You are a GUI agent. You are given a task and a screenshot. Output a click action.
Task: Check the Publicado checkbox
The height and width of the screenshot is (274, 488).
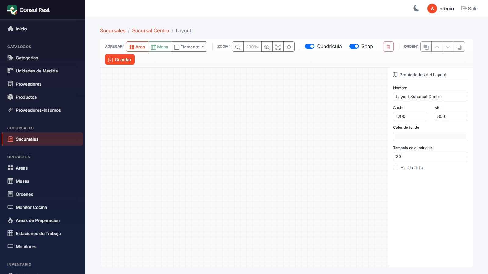[396, 167]
